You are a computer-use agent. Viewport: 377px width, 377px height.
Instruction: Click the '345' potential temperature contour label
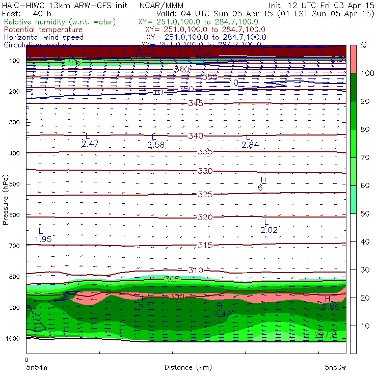196,103
